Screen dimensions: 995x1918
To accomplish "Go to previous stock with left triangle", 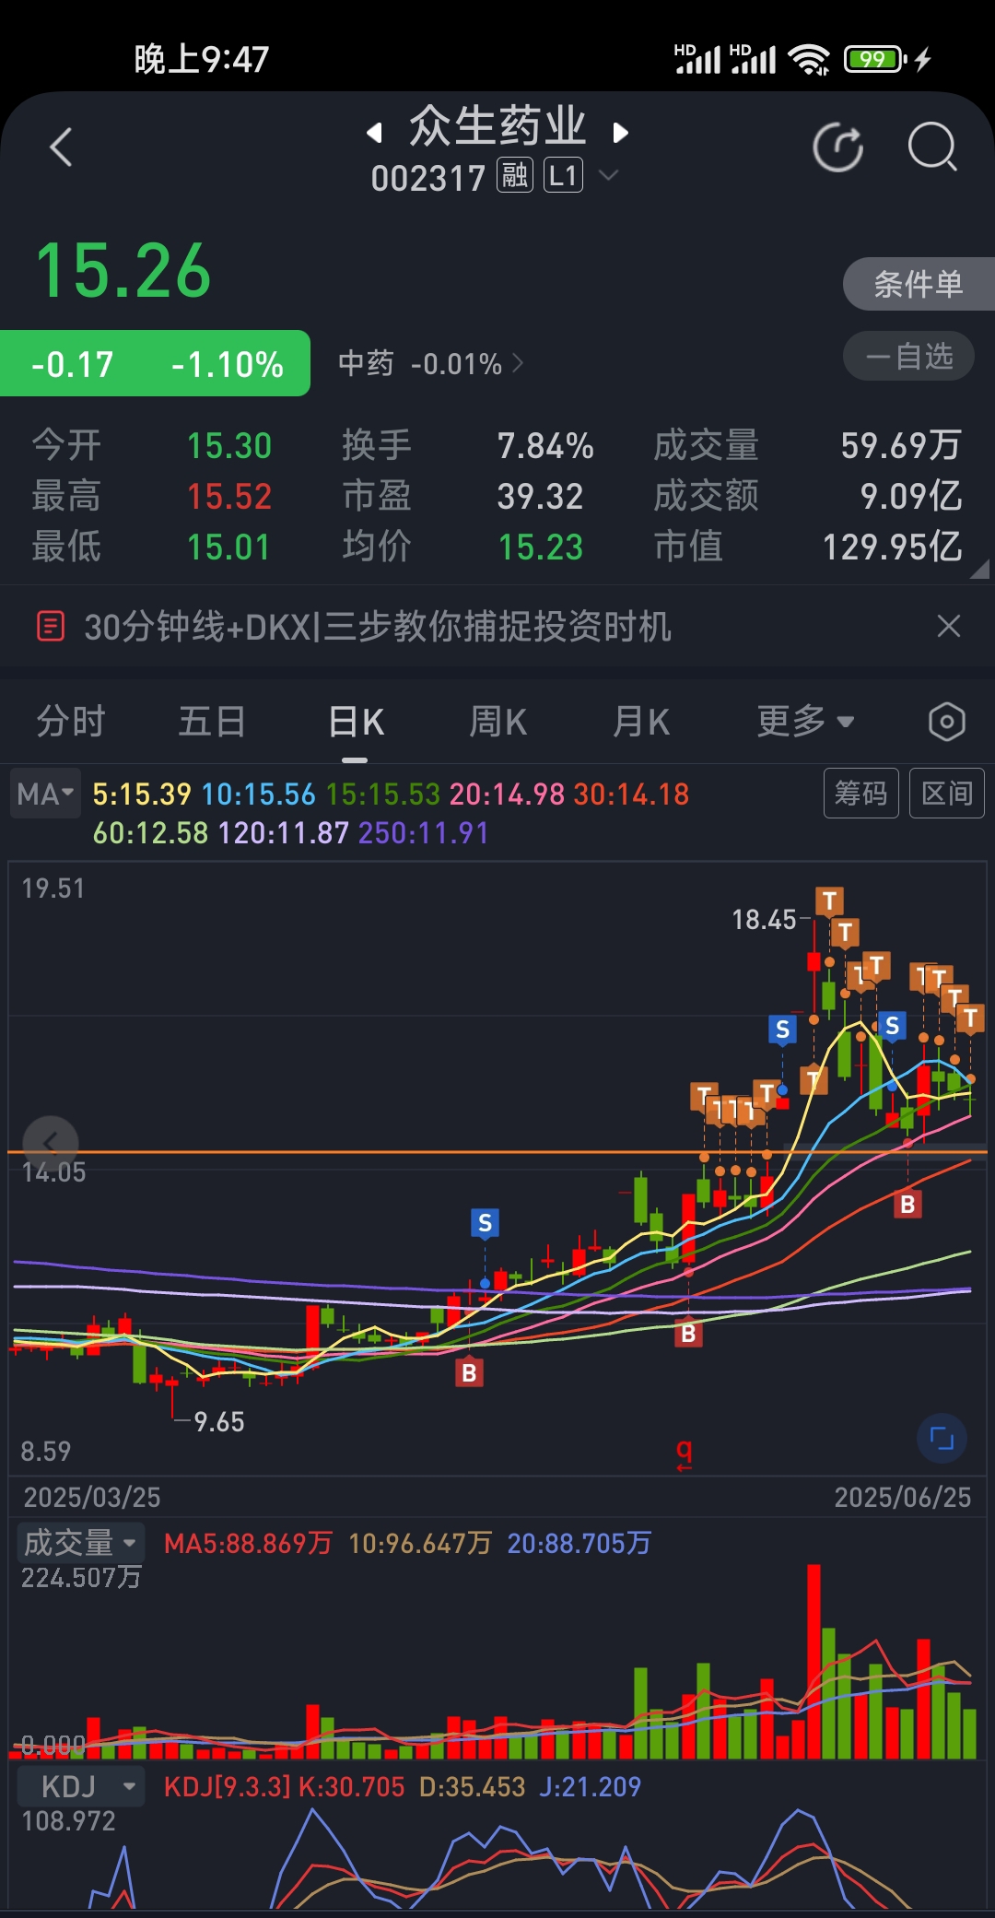I will 374,133.
